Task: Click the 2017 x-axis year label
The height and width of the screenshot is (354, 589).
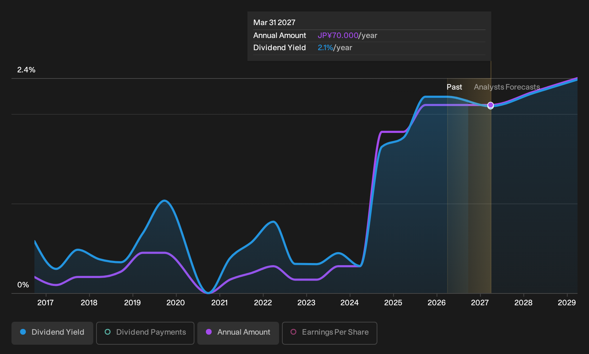Action: pyautogui.click(x=46, y=303)
